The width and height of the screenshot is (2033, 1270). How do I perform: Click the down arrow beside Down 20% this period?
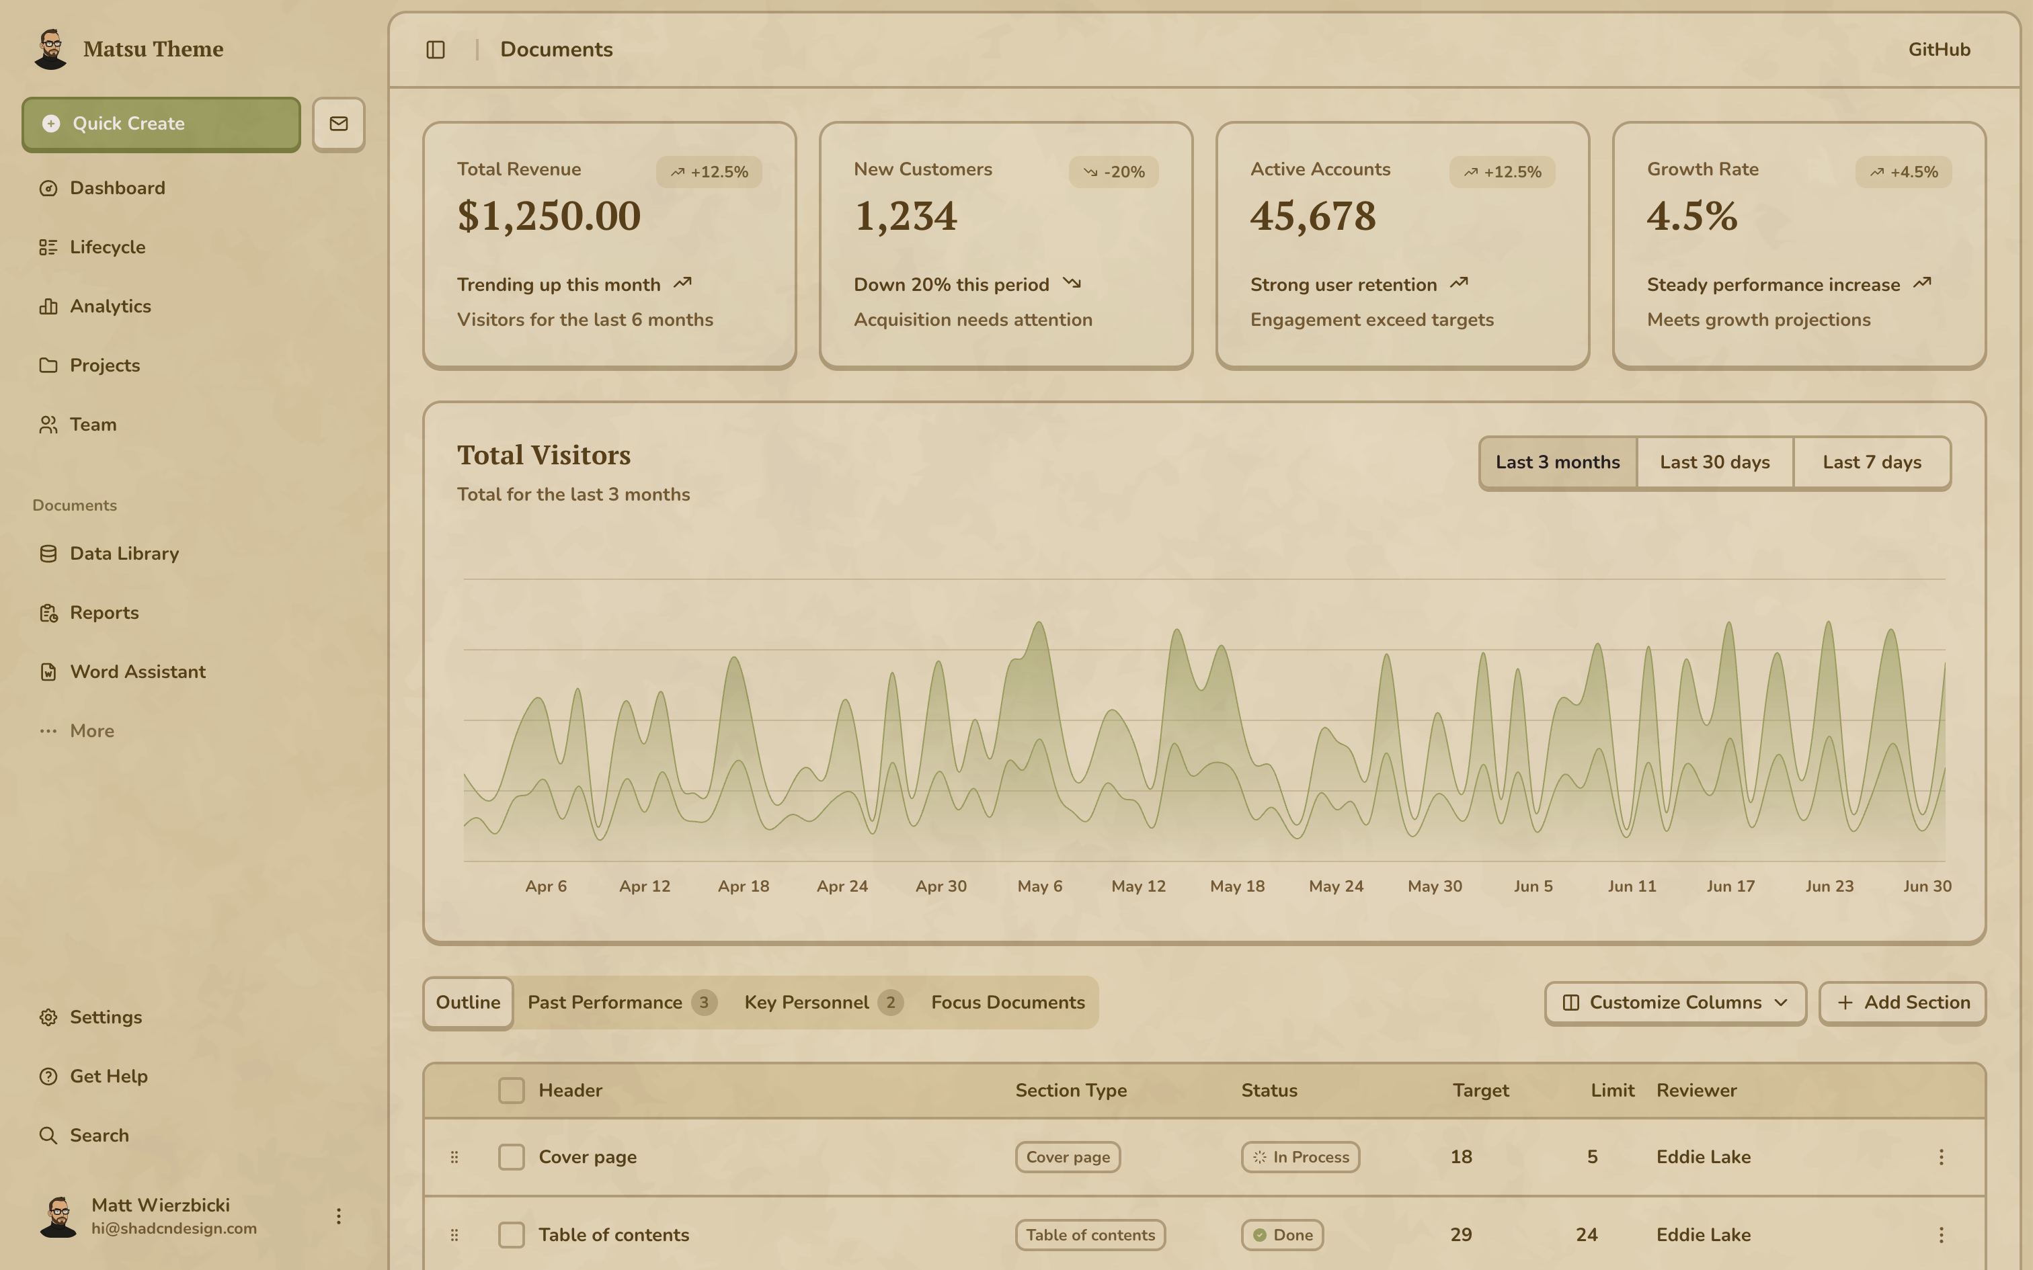tap(1071, 283)
